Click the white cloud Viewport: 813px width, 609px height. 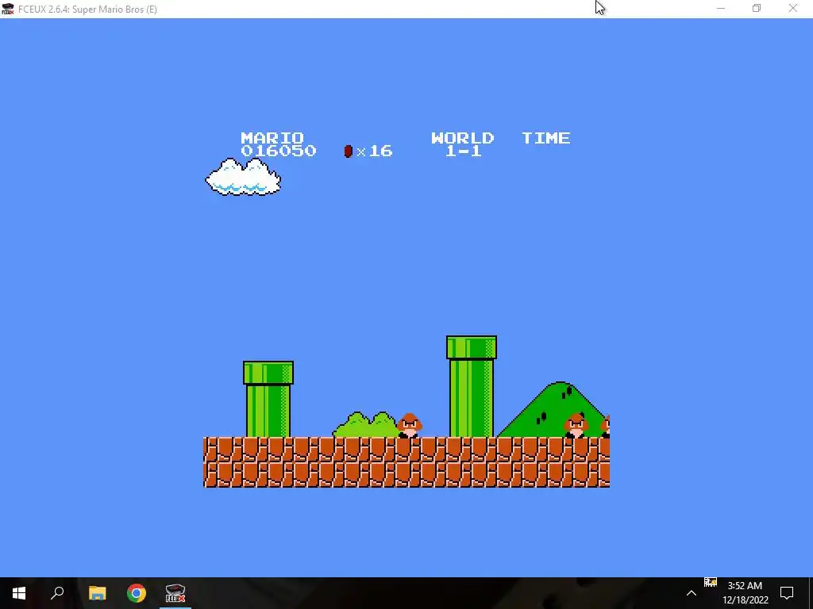point(243,177)
